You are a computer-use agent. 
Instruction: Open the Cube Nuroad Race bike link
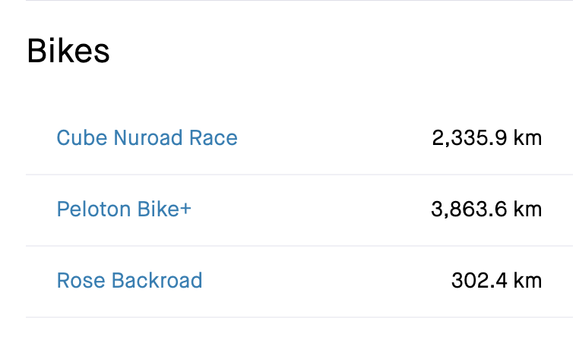147,138
